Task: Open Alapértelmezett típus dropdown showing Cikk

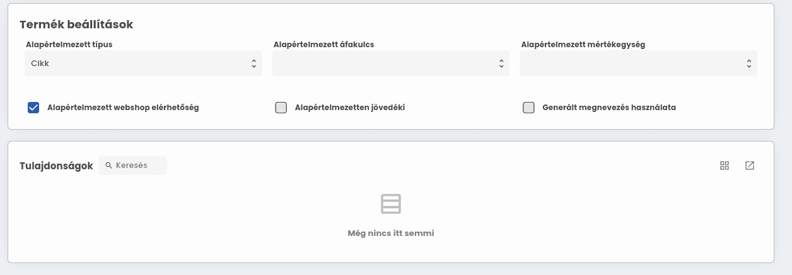Action: [x=143, y=64]
